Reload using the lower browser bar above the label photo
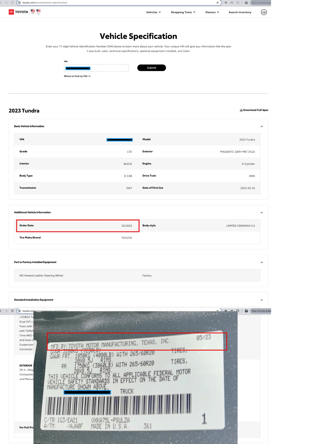 (x=12, y=311)
